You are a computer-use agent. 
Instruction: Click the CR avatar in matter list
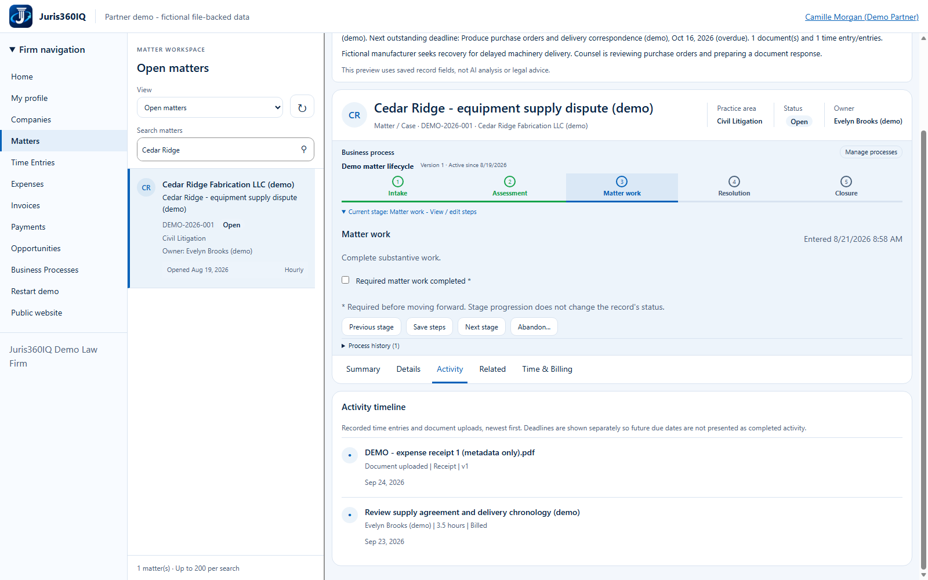(146, 188)
